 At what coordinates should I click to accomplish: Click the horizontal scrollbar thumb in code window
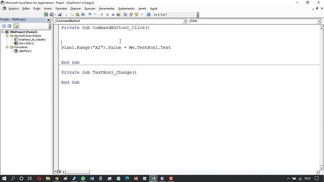point(77,172)
